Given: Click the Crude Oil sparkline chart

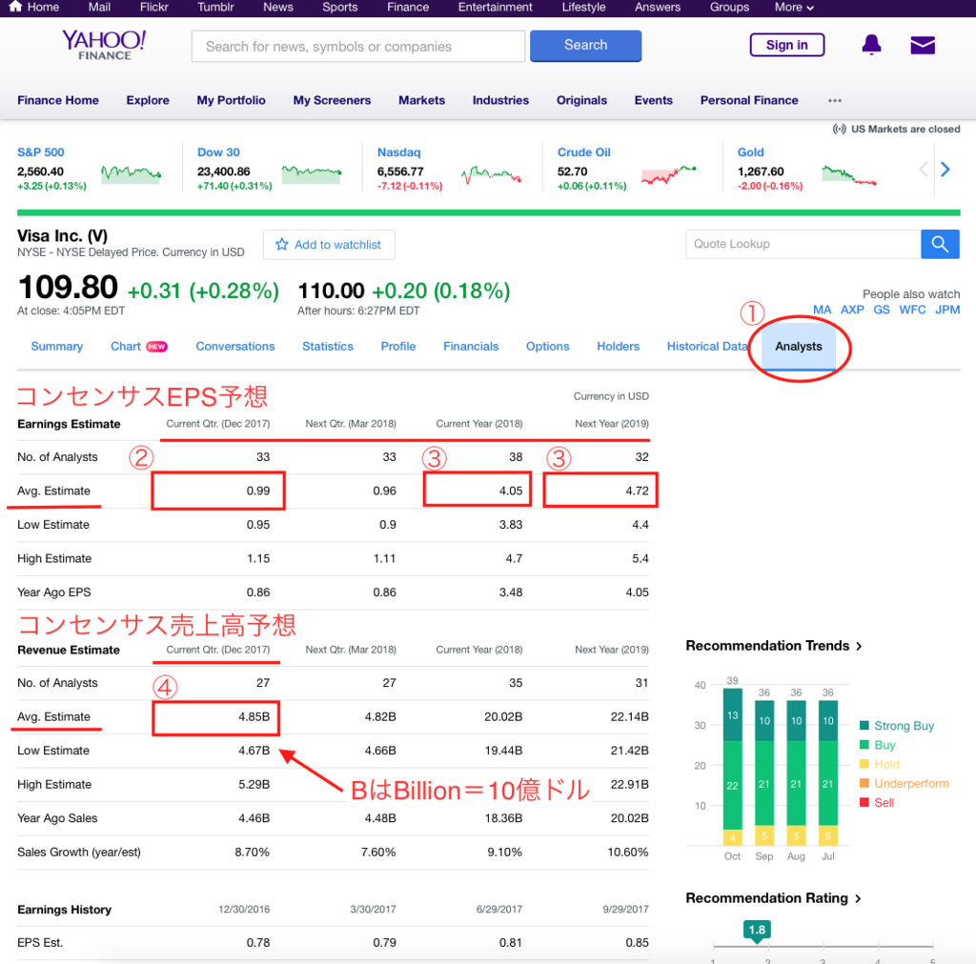Looking at the screenshot, I should click(x=669, y=174).
